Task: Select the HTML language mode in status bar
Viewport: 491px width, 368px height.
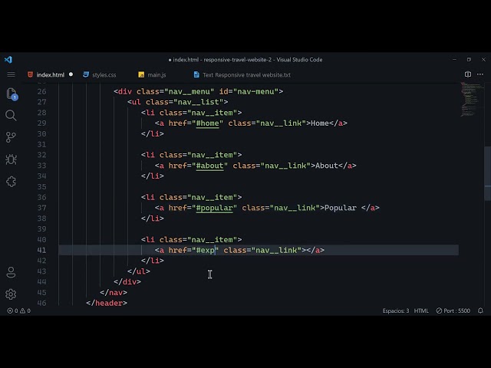Action: (x=421, y=310)
